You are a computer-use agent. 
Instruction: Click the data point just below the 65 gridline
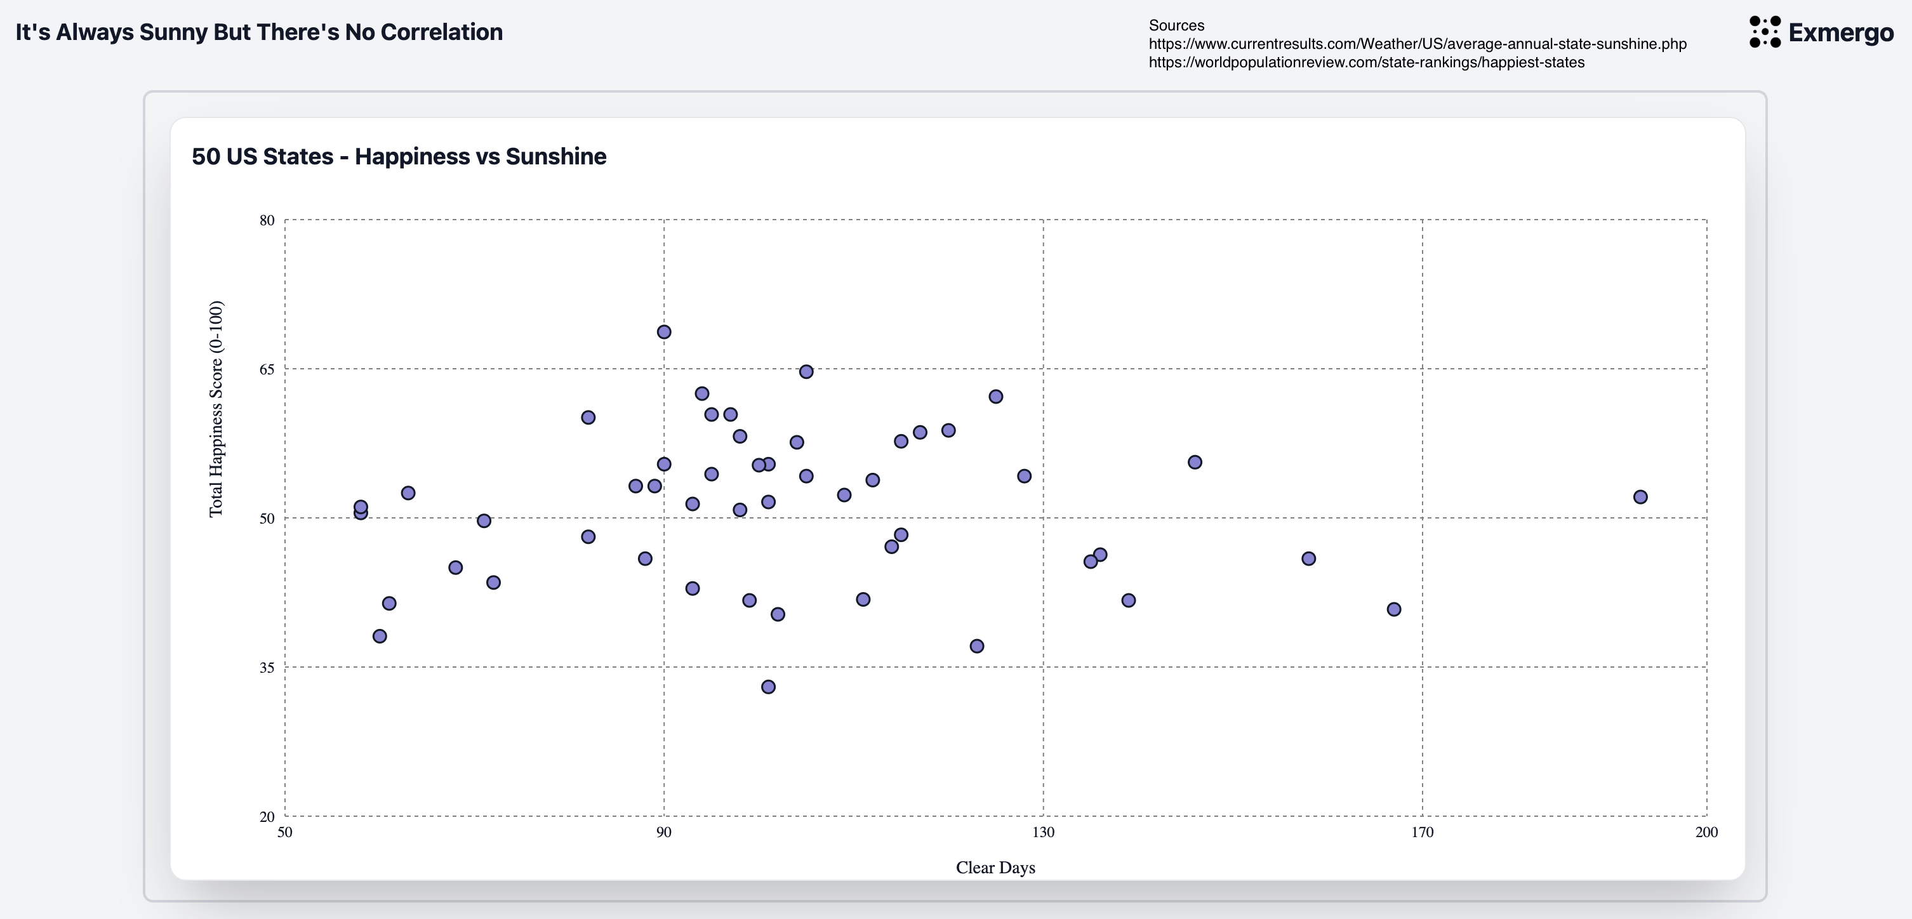806,371
